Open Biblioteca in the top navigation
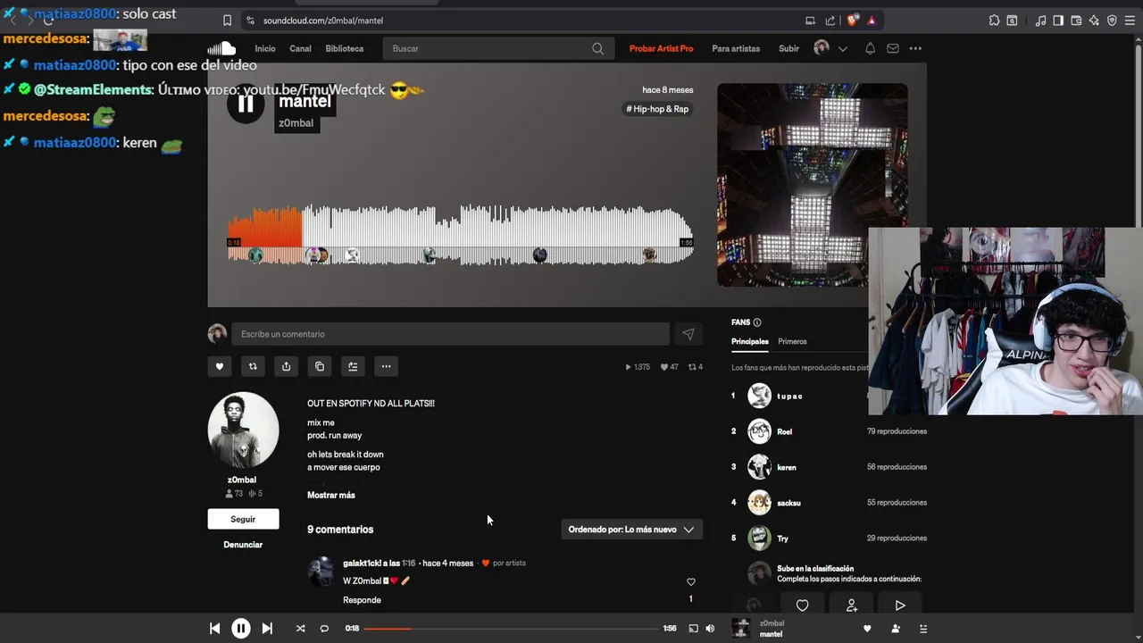Viewport: 1143px width, 643px height. click(345, 48)
